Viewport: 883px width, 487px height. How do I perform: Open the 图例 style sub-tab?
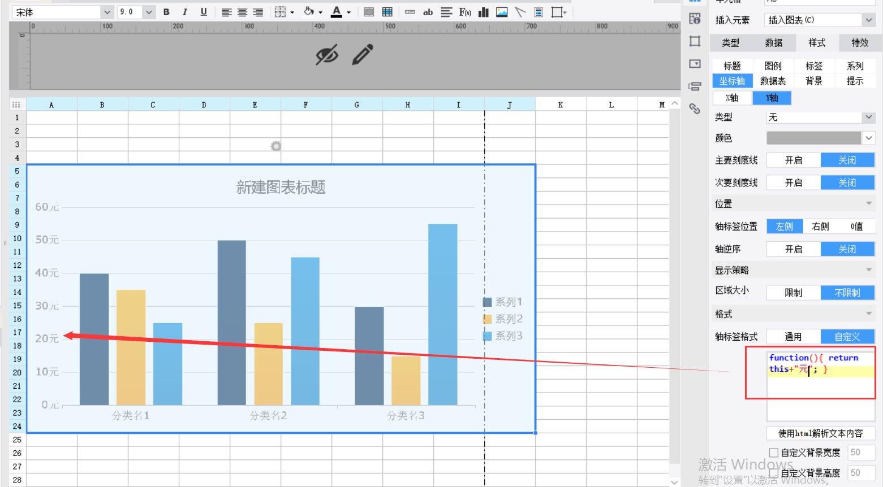pyautogui.click(x=773, y=66)
